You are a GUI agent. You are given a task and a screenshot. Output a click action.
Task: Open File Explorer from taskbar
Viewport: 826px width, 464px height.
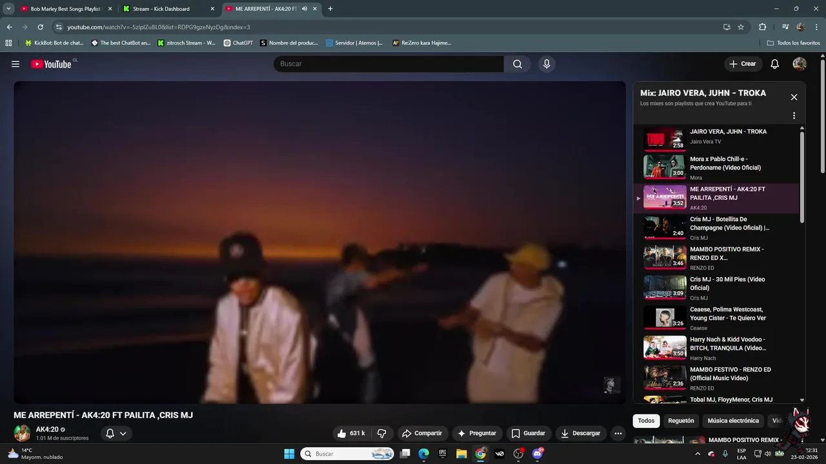click(461, 454)
